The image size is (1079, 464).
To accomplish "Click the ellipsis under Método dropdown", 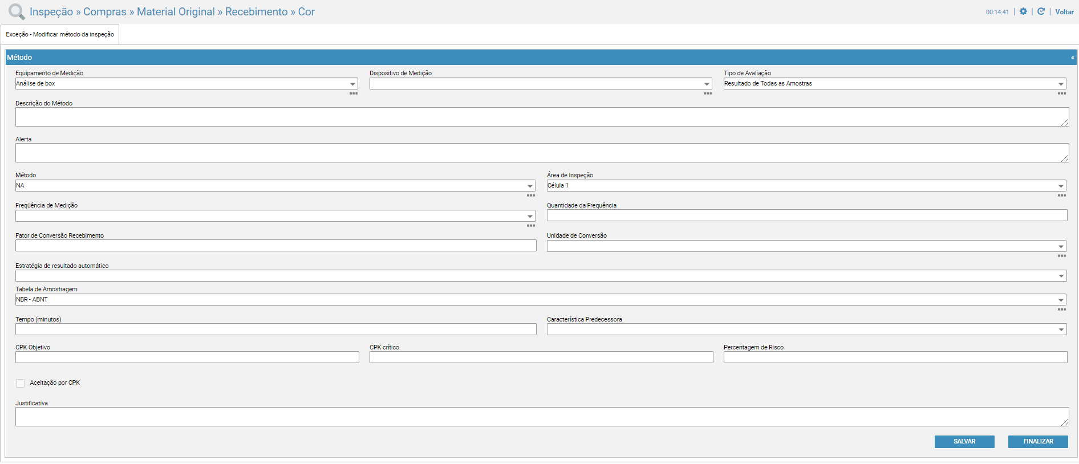I will click(x=531, y=196).
